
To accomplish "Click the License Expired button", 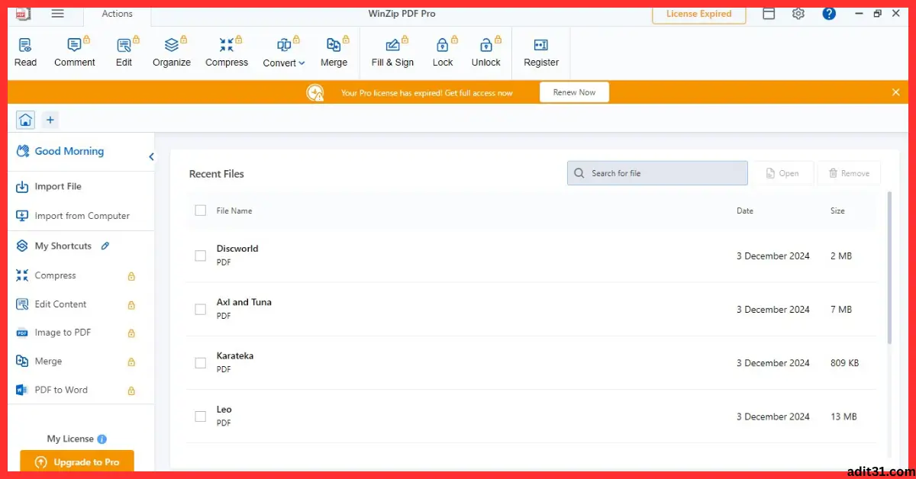I will [698, 14].
